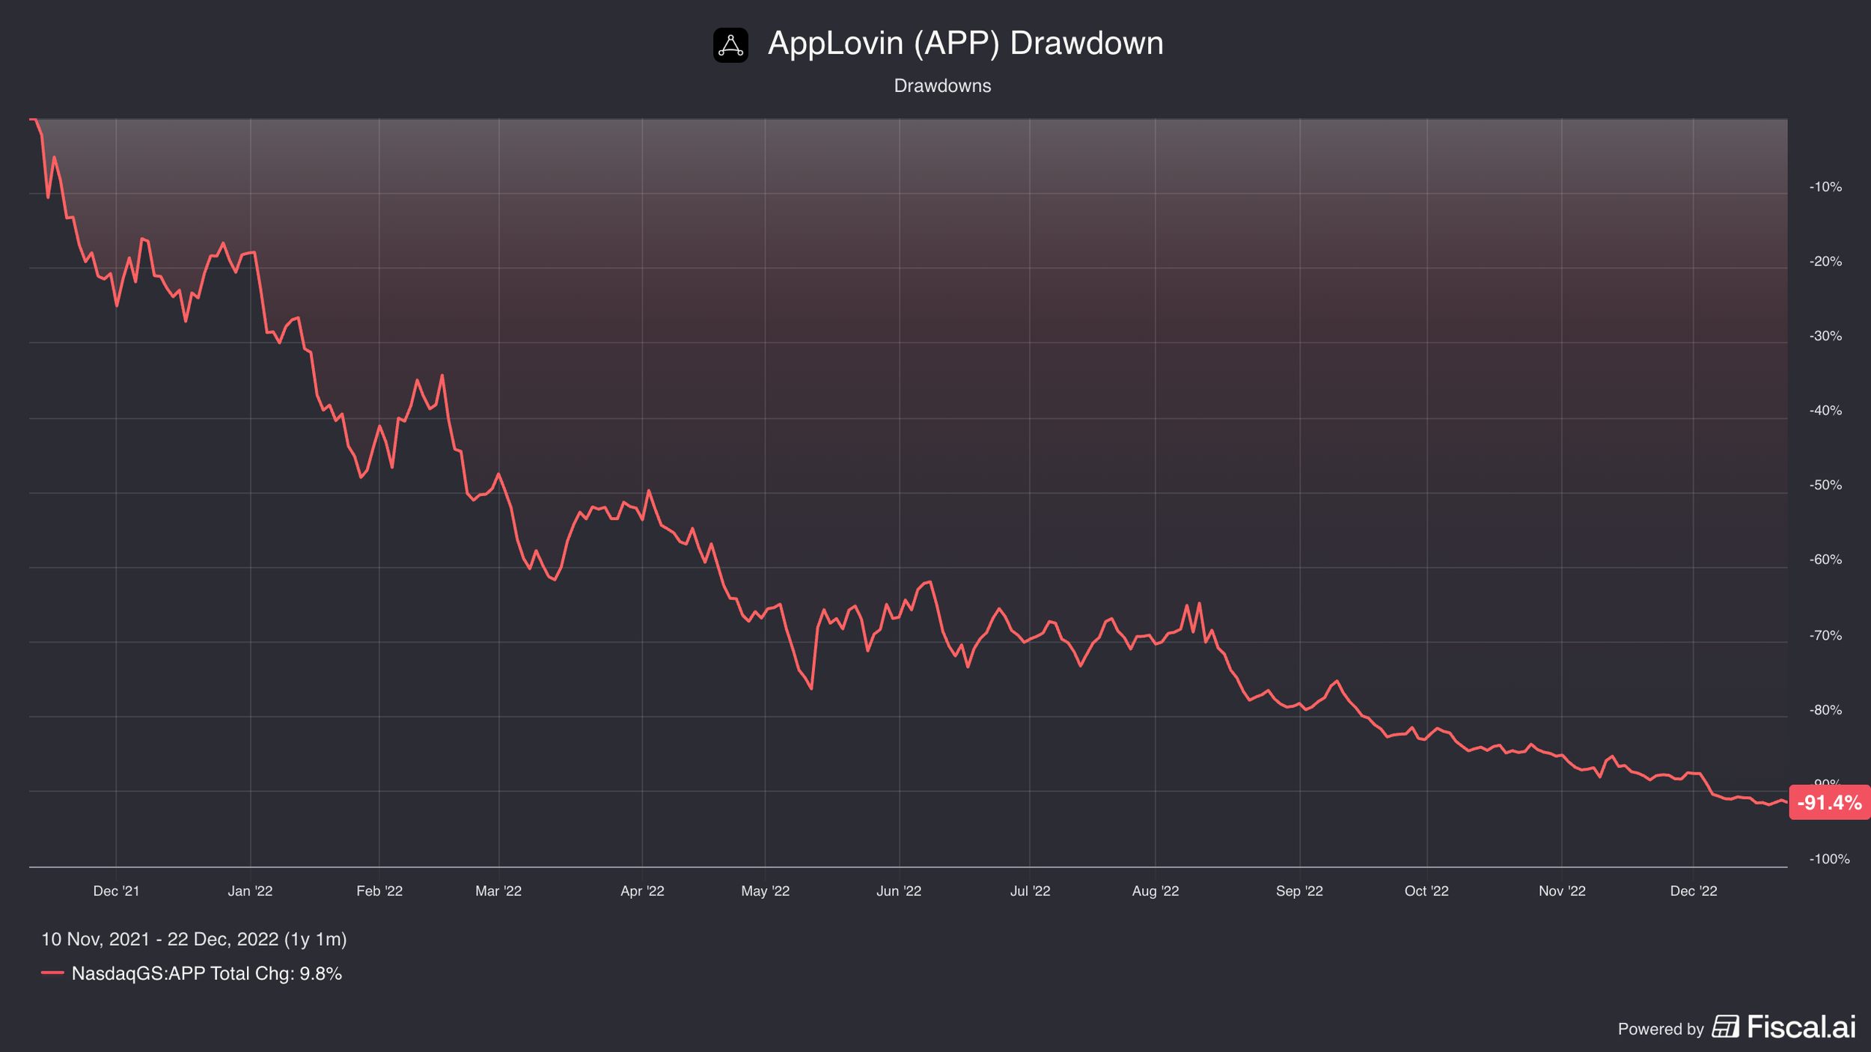Click the Jul '22 x-axis label
This screenshot has height=1052, width=1871.
point(1030,891)
